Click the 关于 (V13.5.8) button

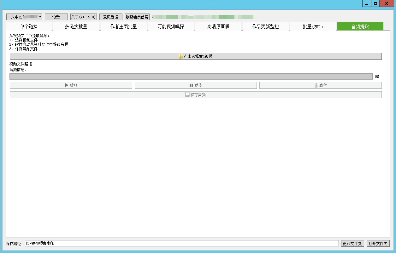tap(83, 17)
